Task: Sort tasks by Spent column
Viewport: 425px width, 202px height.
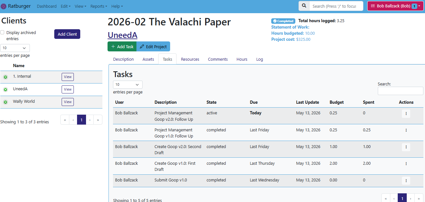Action: tap(369, 102)
